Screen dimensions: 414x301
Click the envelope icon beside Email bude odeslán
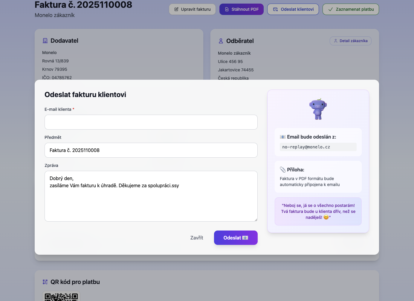click(282, 137)
